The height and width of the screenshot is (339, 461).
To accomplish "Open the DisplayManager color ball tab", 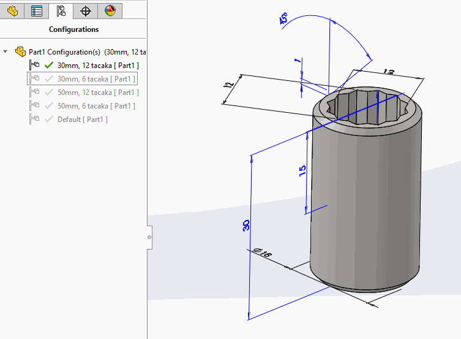I will click(110, 10).
